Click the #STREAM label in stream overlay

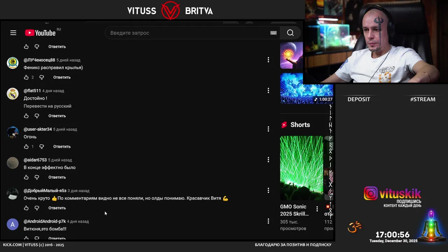[423, 99]
